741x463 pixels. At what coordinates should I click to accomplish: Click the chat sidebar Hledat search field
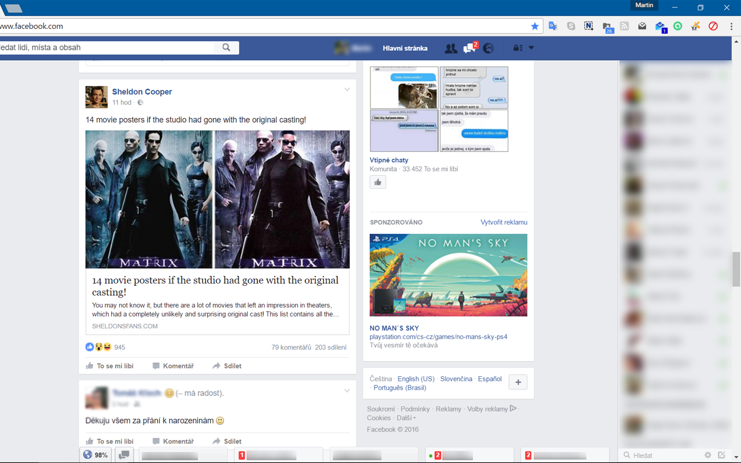tap(660, 455)
